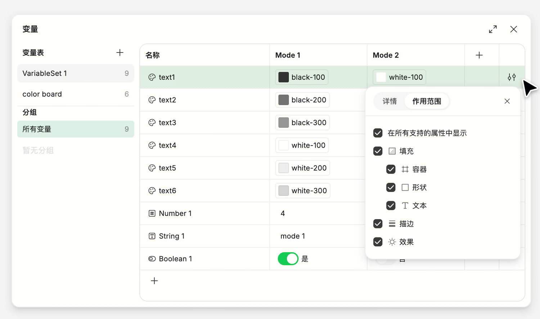Image resolution: width=540 pixels, height=319 pixels.
Task: Click the color palette icon beside text1
Action: 152,77
